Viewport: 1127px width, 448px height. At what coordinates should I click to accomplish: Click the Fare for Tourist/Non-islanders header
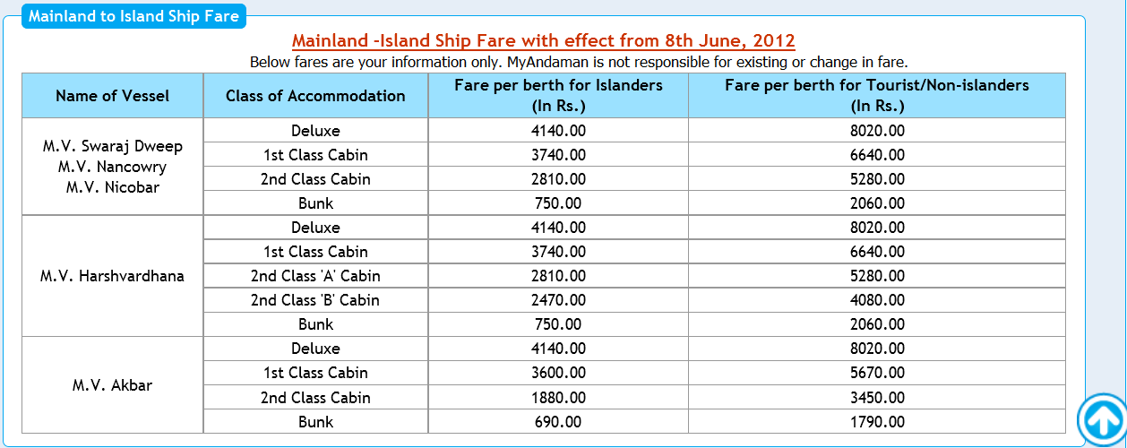tap(877, 96)
